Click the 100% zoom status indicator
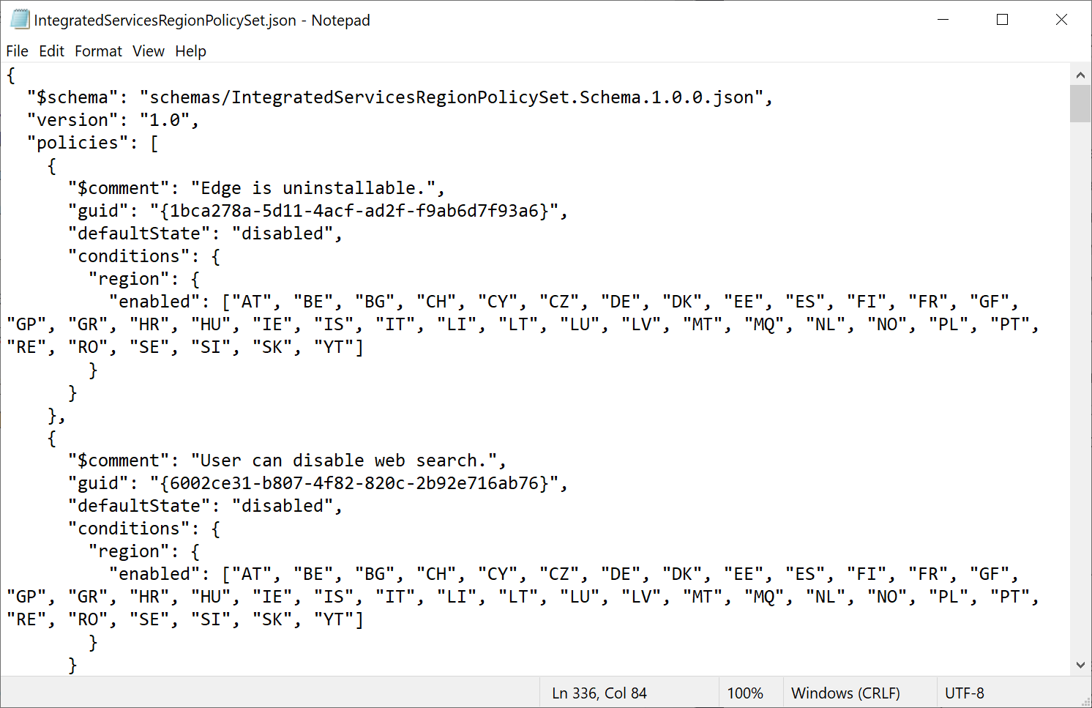 coord(745,693)
